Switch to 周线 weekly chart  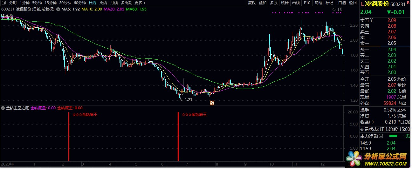point(103,3)
